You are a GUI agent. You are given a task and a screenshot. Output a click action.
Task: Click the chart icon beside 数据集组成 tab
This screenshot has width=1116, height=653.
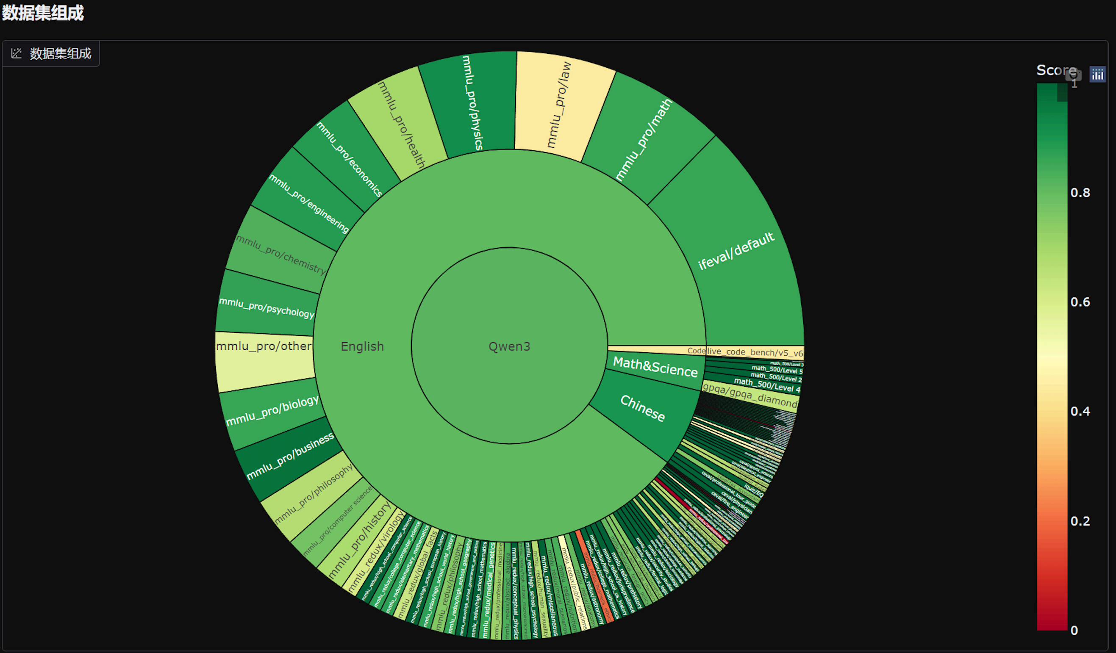[17, 53]
